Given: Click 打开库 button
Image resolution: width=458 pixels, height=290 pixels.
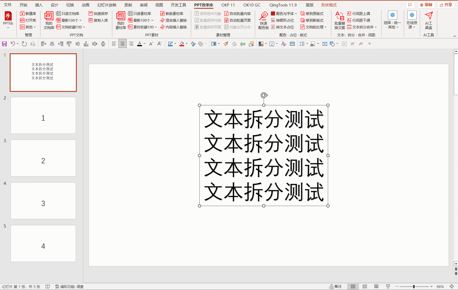Looking at the screenshot, I should coord(28,20).
